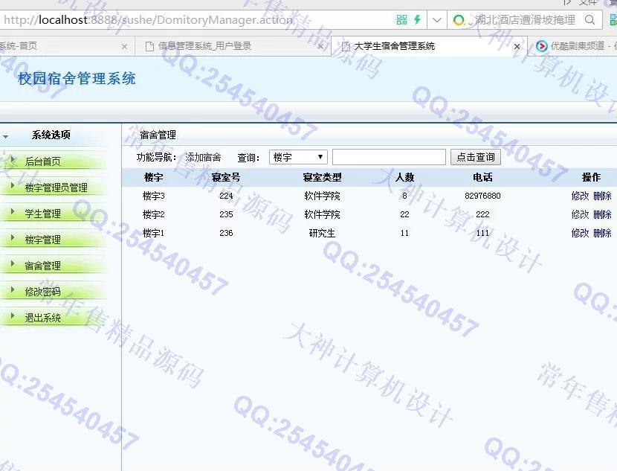Click the Youku icon on the tab
This screenshot has width=617, height=471.
[541, 46]
